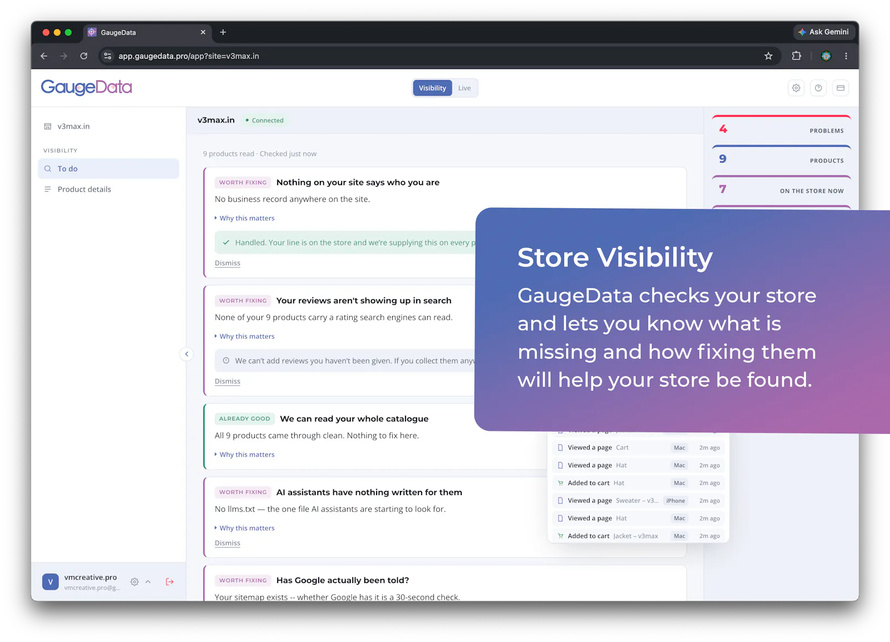The width and height of the screenshot is (890, 642).
Task: Click the 'Viewed a page Sweater' iPhone row
Action: point(638,501)
